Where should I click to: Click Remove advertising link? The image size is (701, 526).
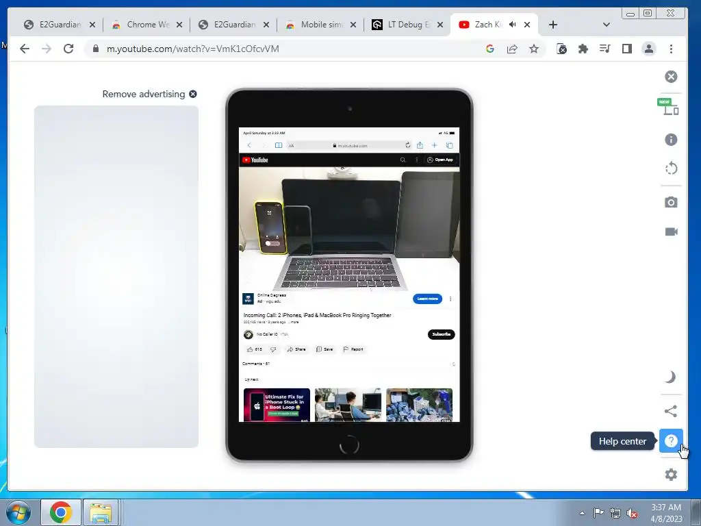click(149, 94)
